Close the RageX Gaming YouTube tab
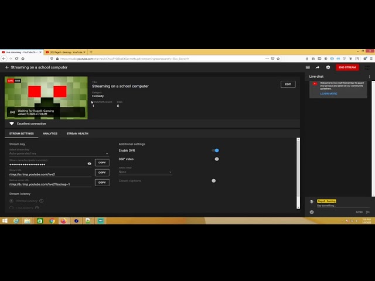Image resolution: width=375 pixels, height=281 pixels. tap(84, 52)
